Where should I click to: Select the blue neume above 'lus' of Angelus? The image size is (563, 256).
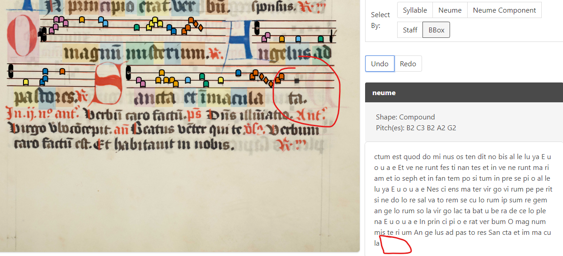[298, 40]
